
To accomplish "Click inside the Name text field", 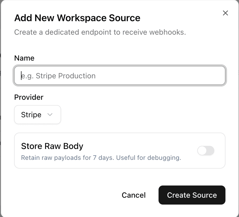I will coord(119,75).
